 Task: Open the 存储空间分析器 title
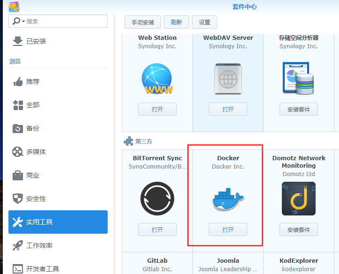(299, 38)
